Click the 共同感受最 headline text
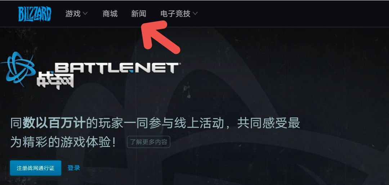 269,123
